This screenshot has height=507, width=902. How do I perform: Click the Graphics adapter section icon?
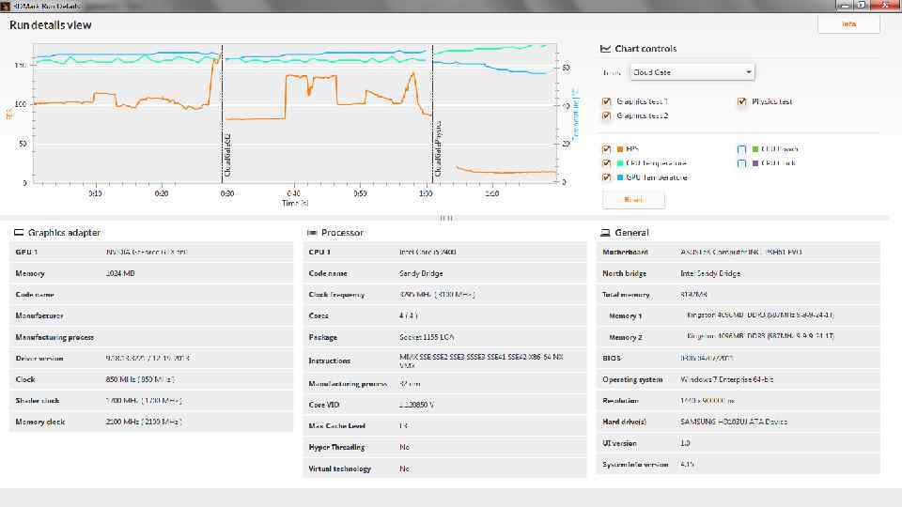point(19,233)
